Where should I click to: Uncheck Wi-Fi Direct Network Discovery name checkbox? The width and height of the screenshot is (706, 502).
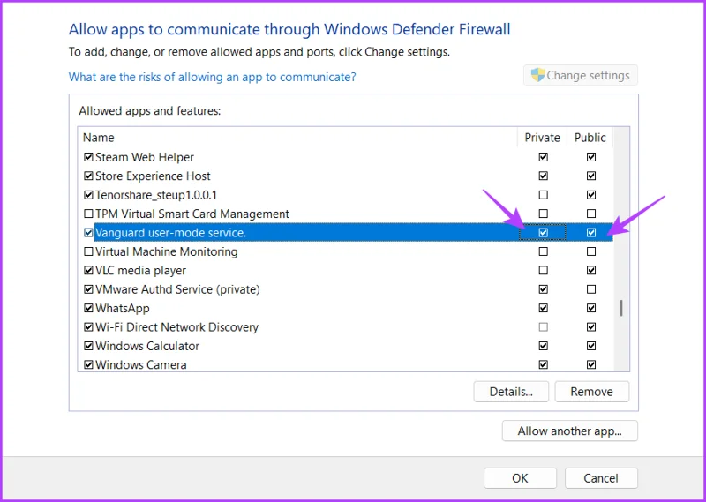89,327
